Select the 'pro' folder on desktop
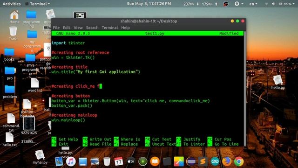The height and width of the screenshot is (168, 298). [10, 73]
